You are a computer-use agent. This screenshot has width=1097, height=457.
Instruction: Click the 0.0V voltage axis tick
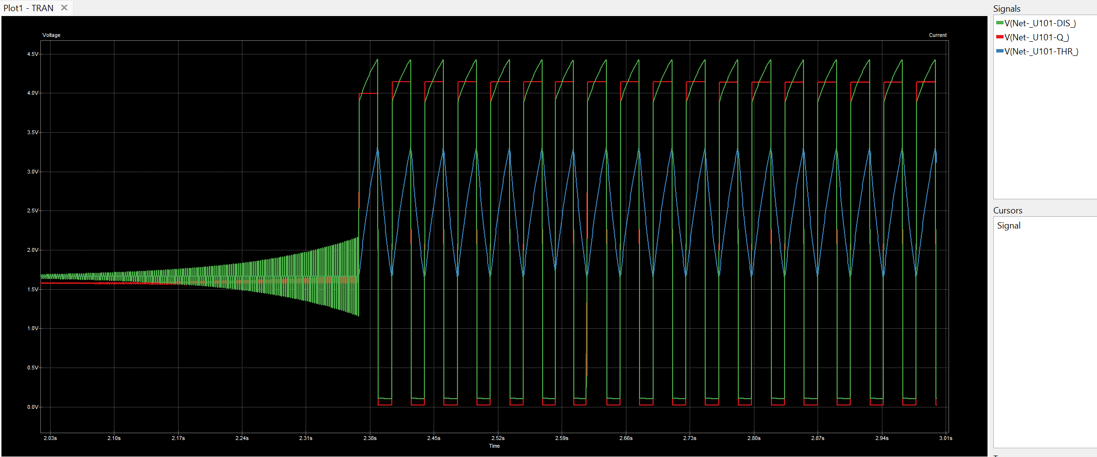pos(33,407)
